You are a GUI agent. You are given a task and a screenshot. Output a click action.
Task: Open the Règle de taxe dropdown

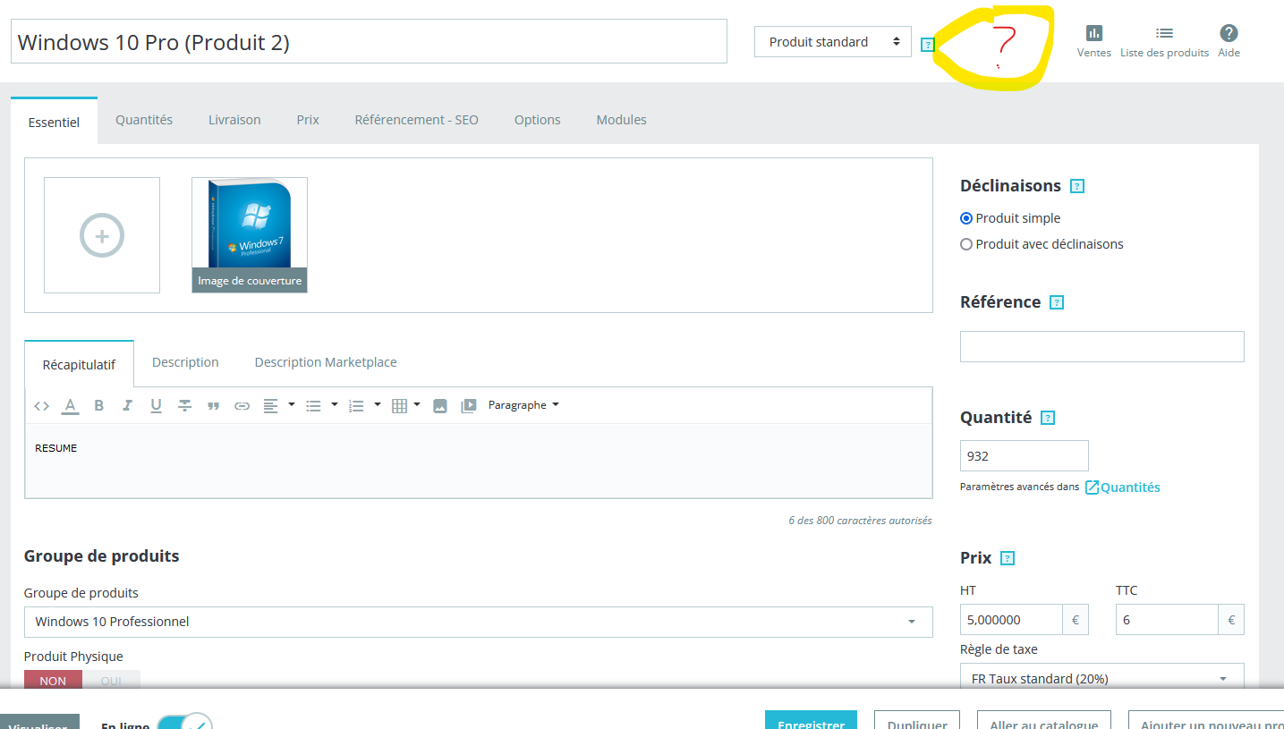pyautogui.click(x=1102, y=678)
